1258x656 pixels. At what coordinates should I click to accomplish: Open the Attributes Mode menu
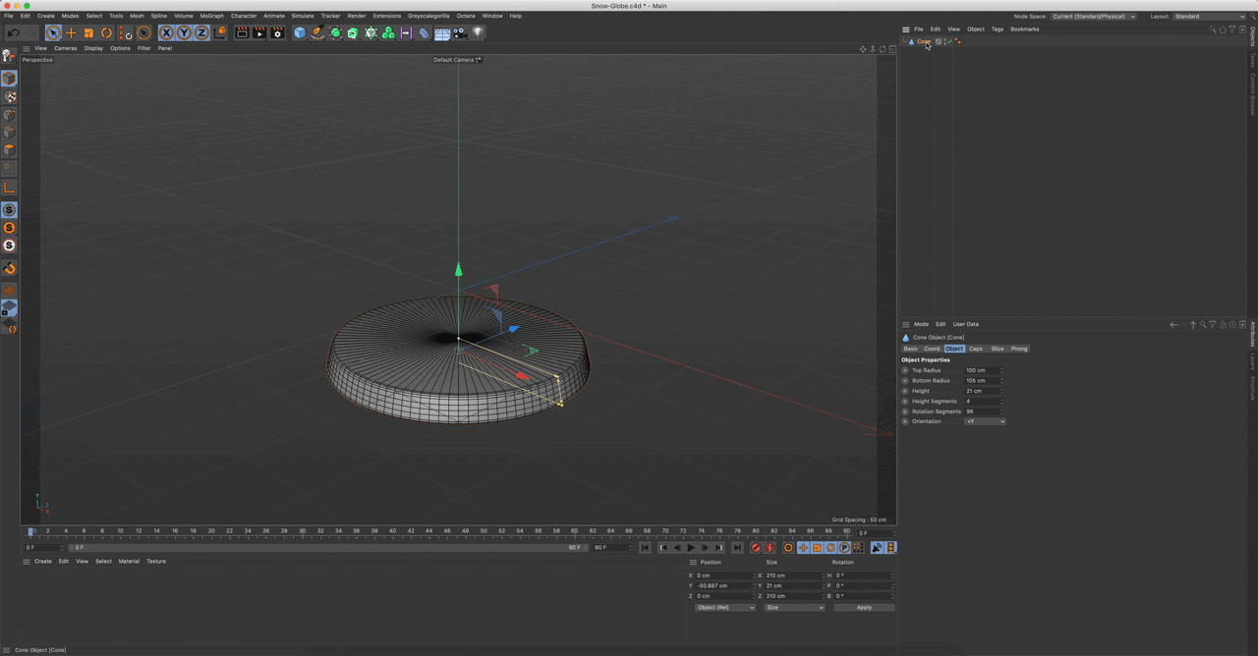[x=921, y=324]
